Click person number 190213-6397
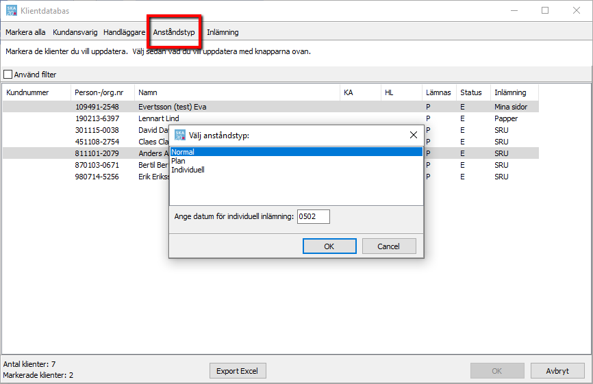593x384 pixels. (x=97, y=118)
